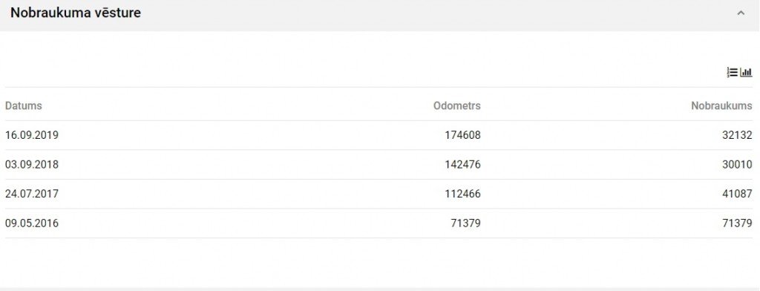Click odometer value 174608
The width and height of the screenshot is (760, 291).
coord(463,135)
